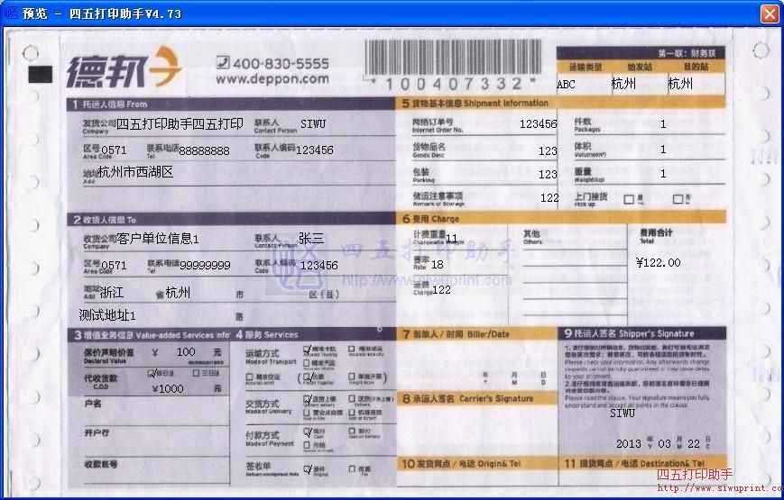Click Packages count value '1'

(x=663, y=124)
